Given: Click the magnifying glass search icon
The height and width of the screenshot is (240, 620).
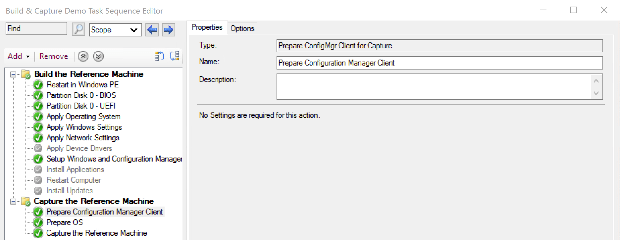Looking at the screenshot, I should pyautogui.click(x=78, y=29).
